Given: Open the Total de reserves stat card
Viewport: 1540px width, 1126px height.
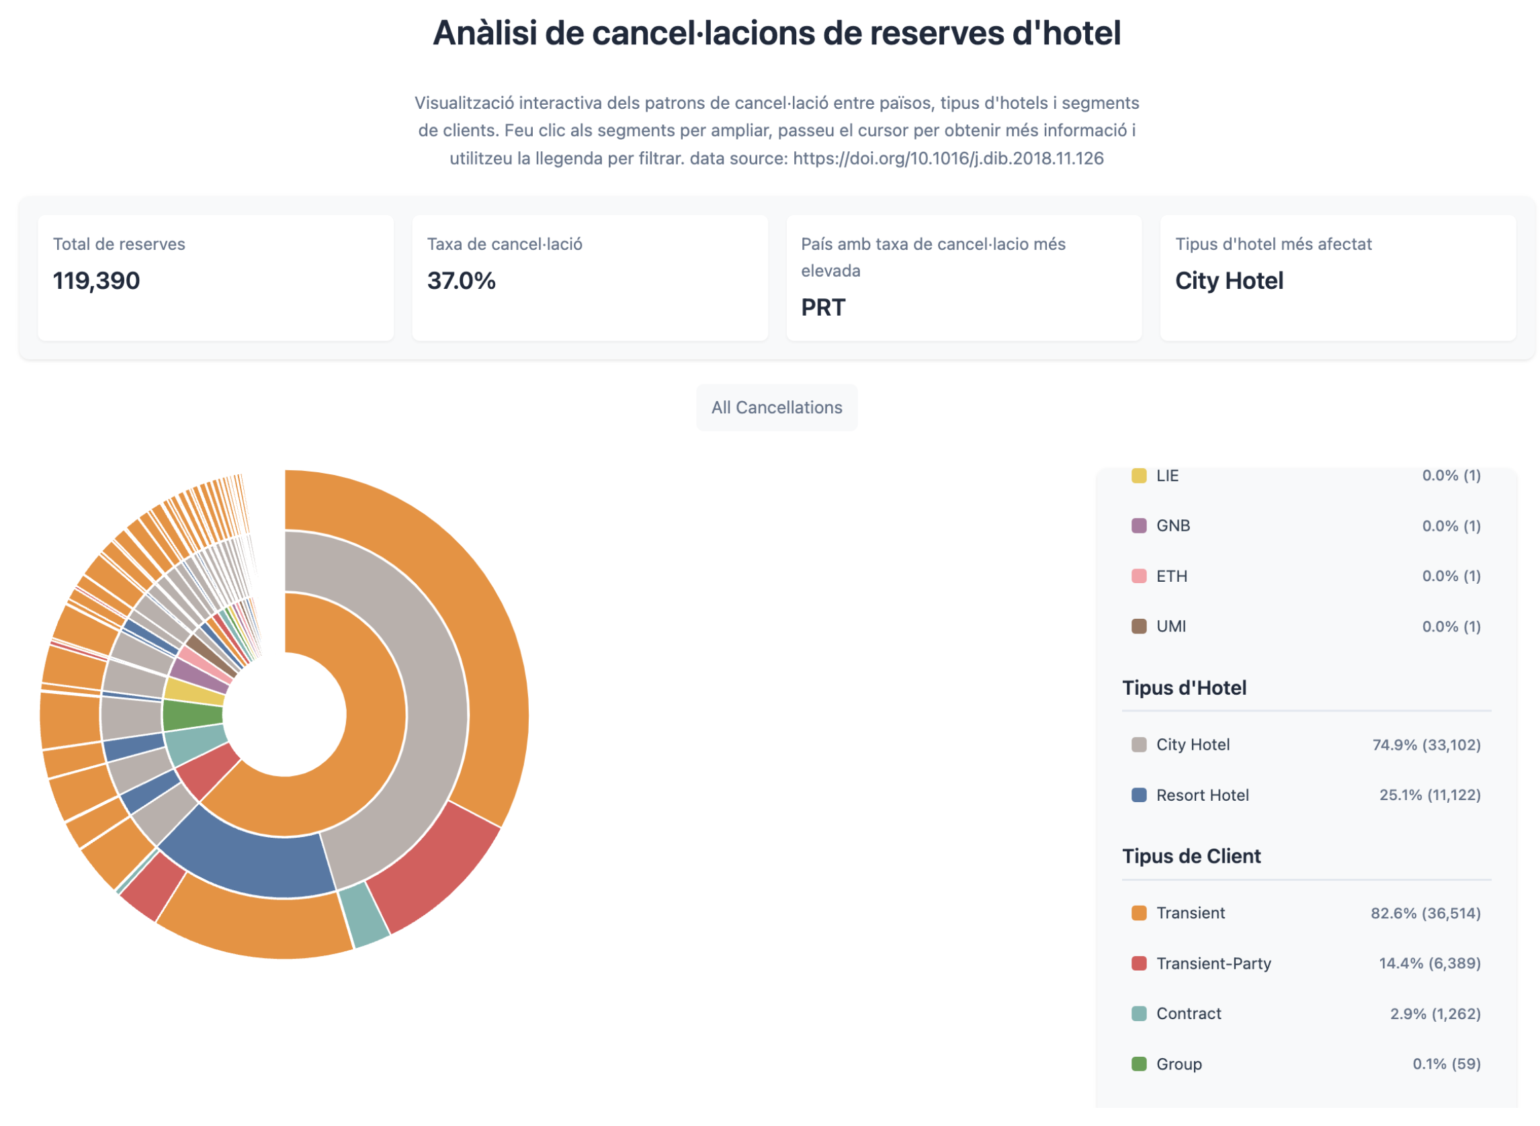Looking at the screenshot, I should point(216,278).
